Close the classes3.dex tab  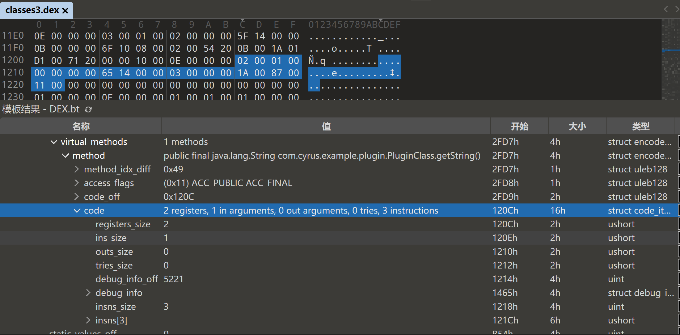[65, 10]
